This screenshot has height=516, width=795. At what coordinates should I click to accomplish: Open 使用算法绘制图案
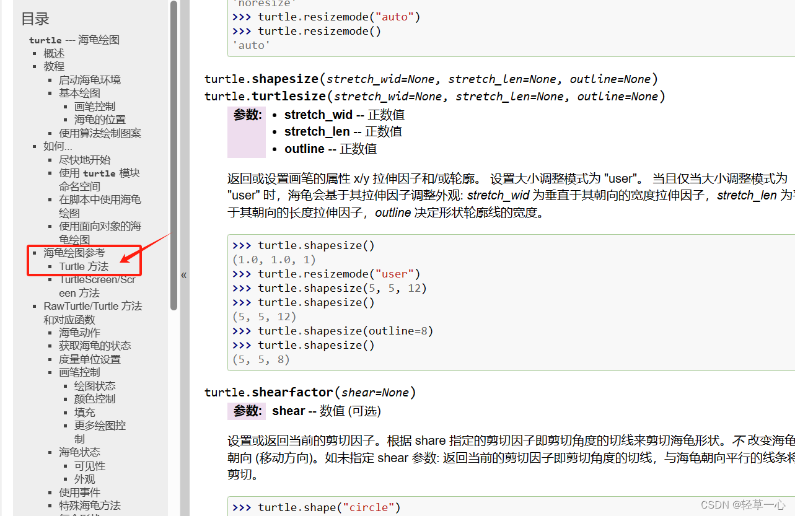100,133
